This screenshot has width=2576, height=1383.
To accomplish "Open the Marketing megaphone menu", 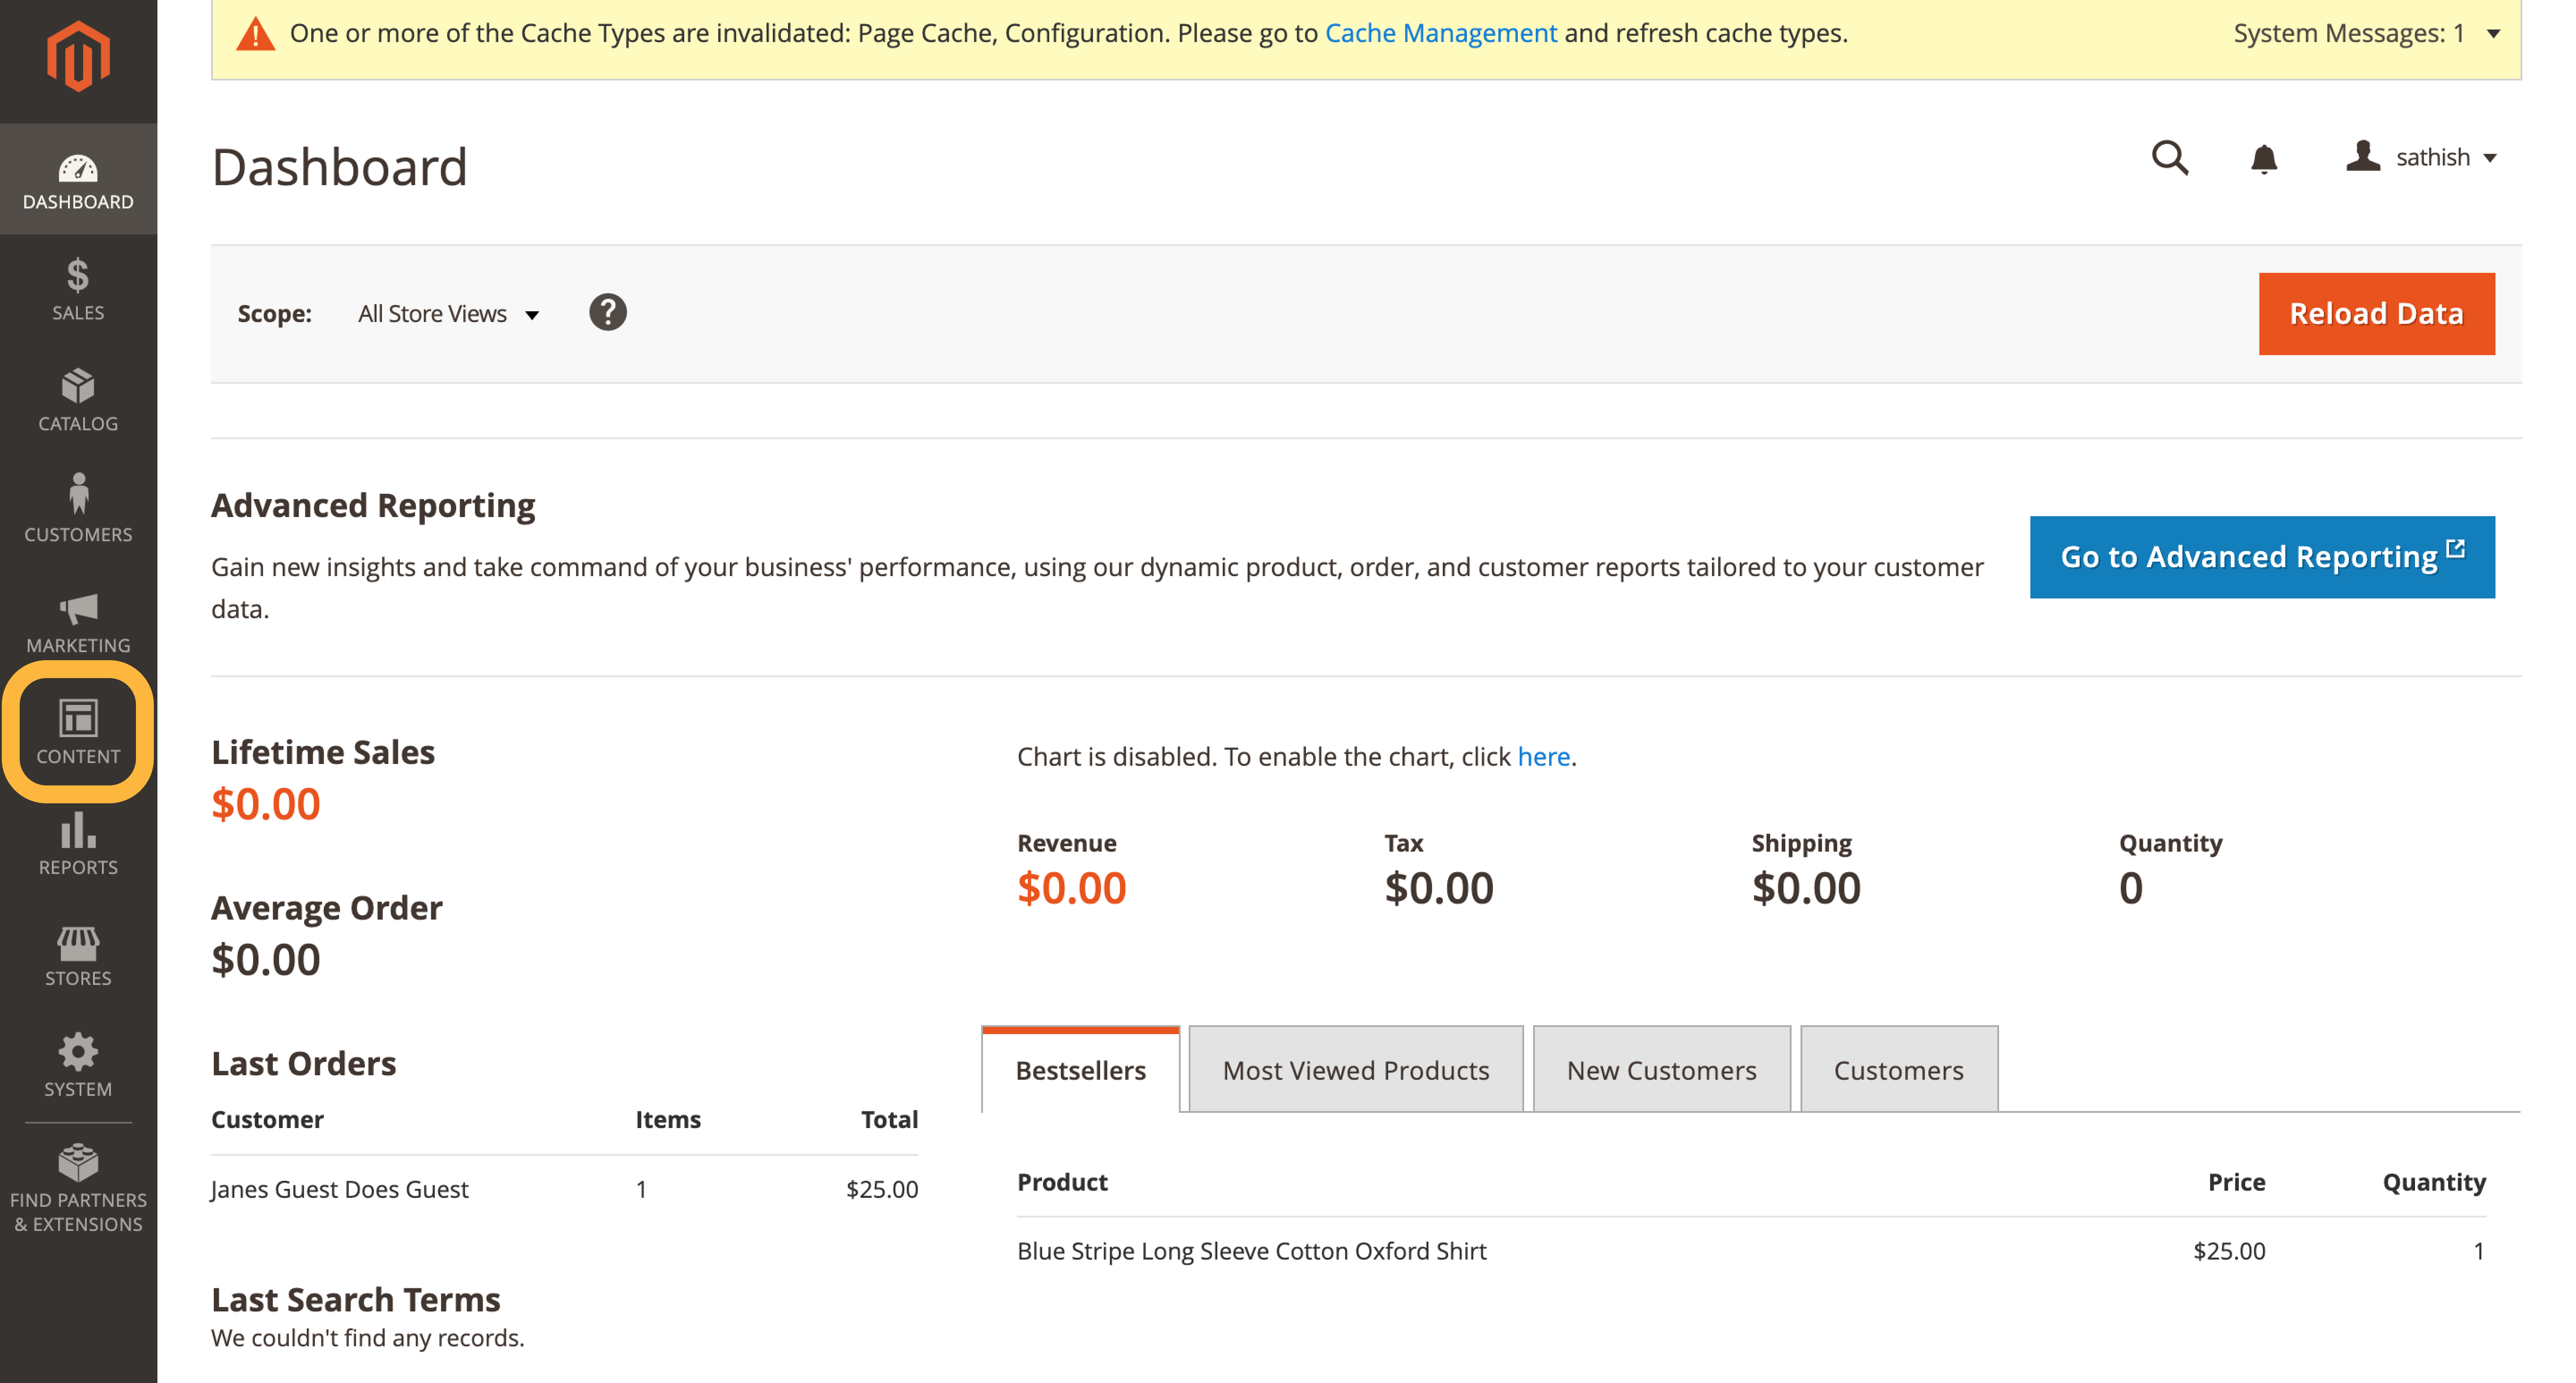I will pyautogui.click(x=78, y=622).
